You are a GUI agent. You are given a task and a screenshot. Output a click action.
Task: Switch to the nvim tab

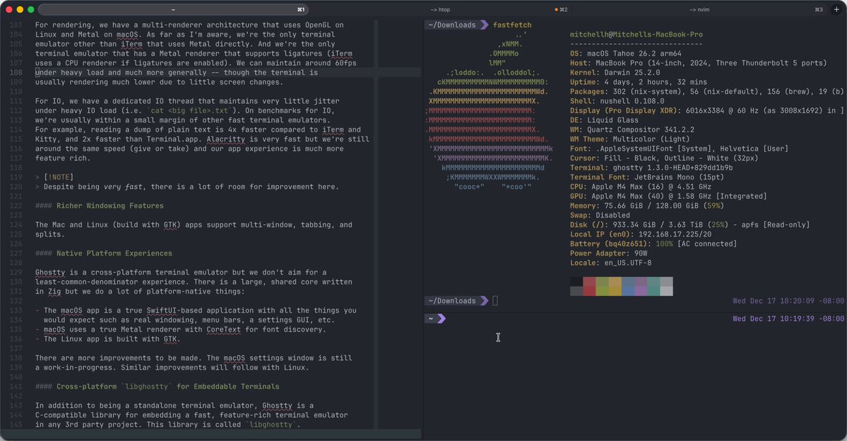699,10
